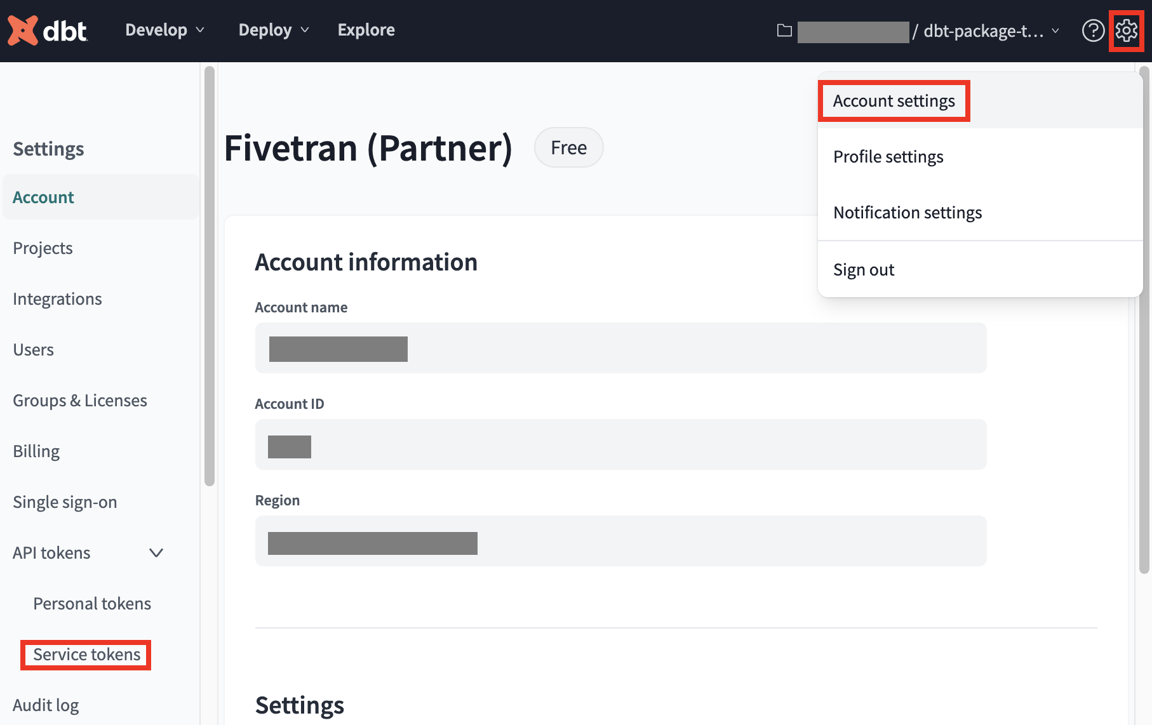The width and height of the screenshot is (1152, 725).
Task: Click the Account ID field
Action: point(620,444)
